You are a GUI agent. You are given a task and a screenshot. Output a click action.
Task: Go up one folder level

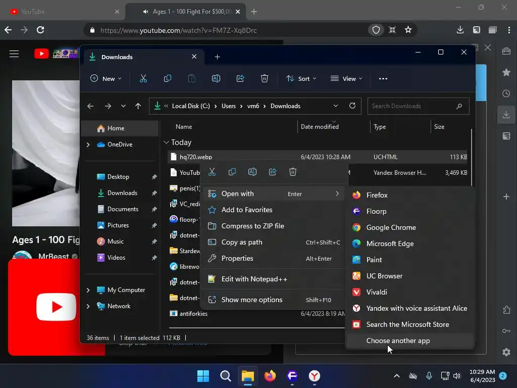click(138, 106)
